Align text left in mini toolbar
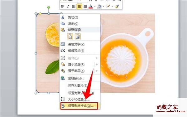The height and width of the screenshot is (117, 187). pyautogui.click(x=74, y=6)
